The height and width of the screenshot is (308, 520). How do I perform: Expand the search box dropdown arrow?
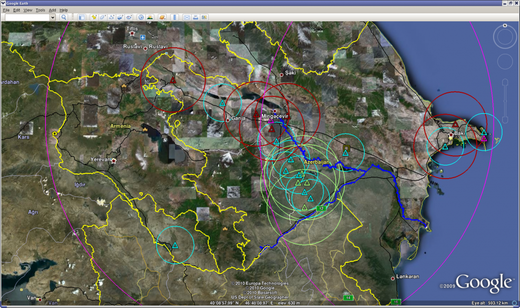pos(52,17)
